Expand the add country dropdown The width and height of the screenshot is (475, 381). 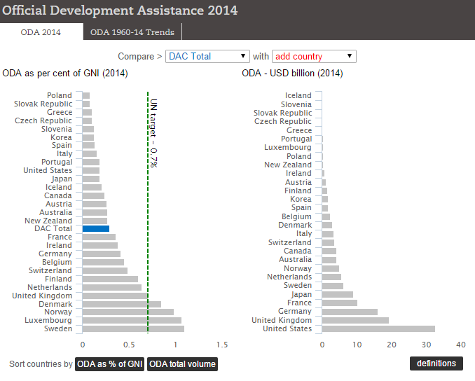tap(314, 57)
